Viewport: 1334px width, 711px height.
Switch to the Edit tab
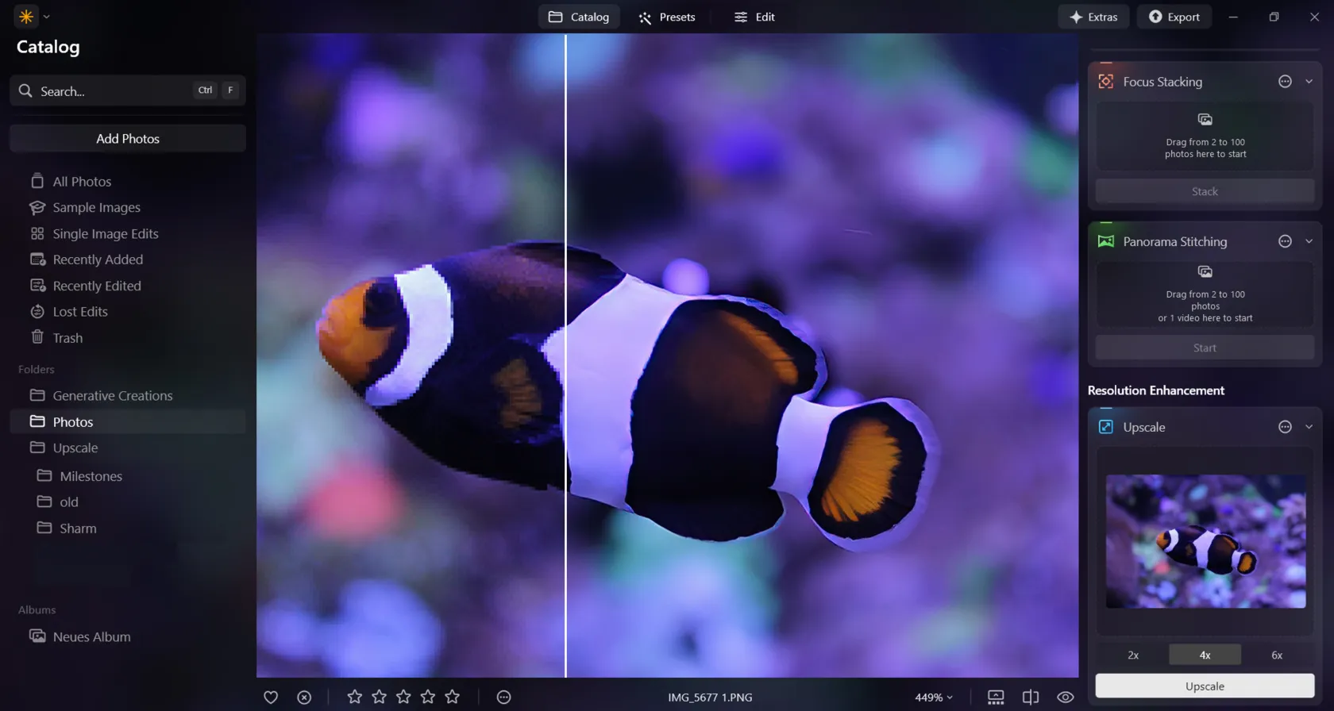(x=754, y=17)
